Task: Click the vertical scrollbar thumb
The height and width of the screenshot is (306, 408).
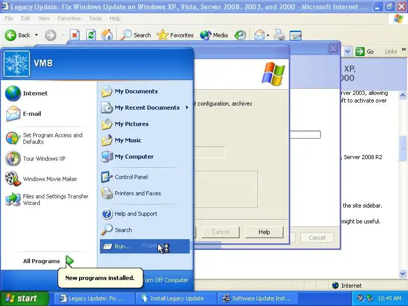Action: tap(402, 148)
